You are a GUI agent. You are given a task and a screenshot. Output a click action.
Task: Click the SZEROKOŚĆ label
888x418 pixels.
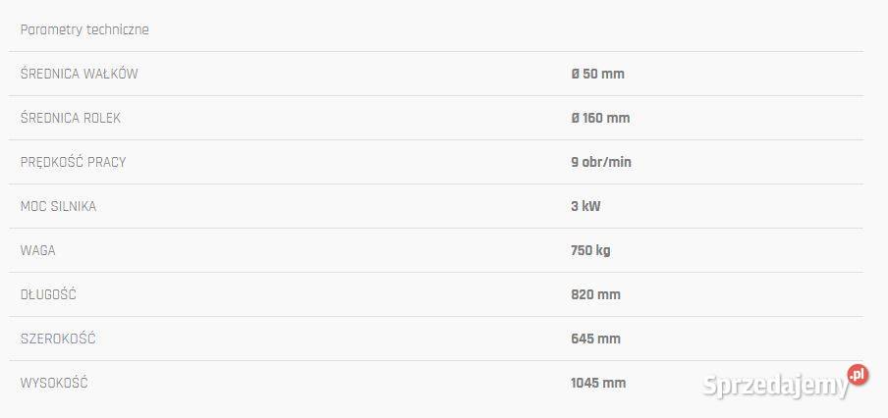pyautogui.click(x=58, y=339)
